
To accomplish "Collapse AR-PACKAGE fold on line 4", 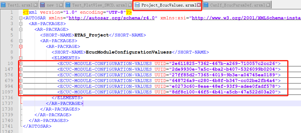I will pyautogui.click(x=21, y=30).
